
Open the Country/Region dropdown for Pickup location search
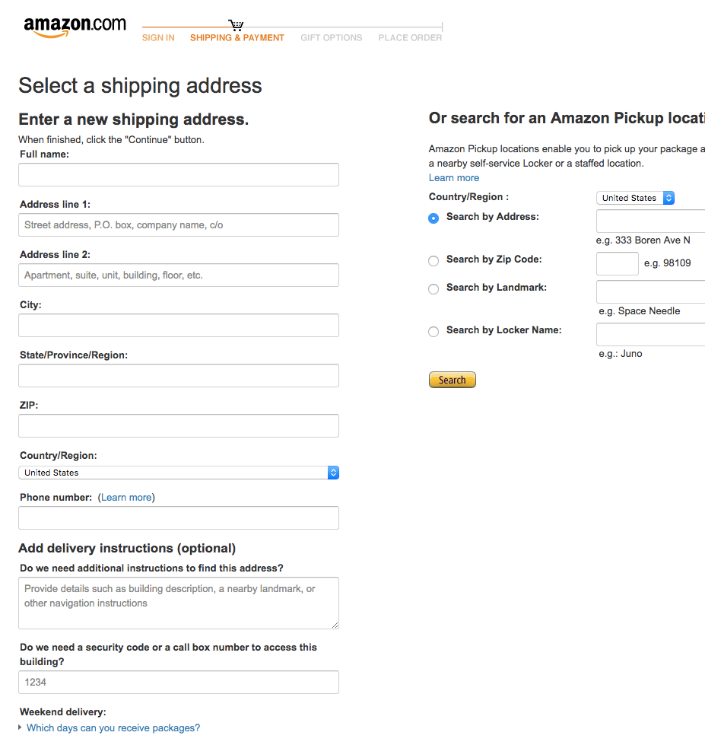pos(636,198)
